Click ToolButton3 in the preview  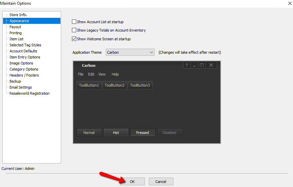[140, 85]
